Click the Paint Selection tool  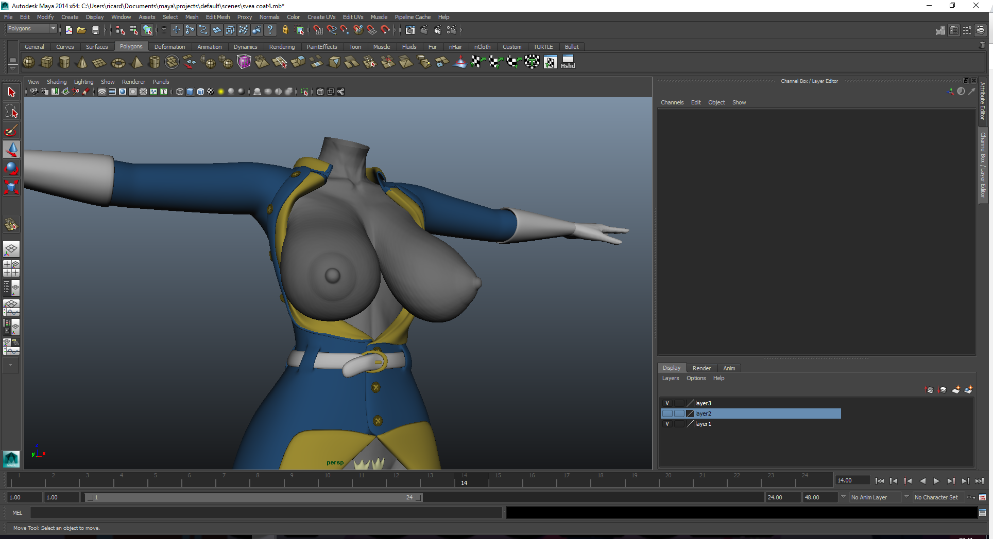[11, 131]
